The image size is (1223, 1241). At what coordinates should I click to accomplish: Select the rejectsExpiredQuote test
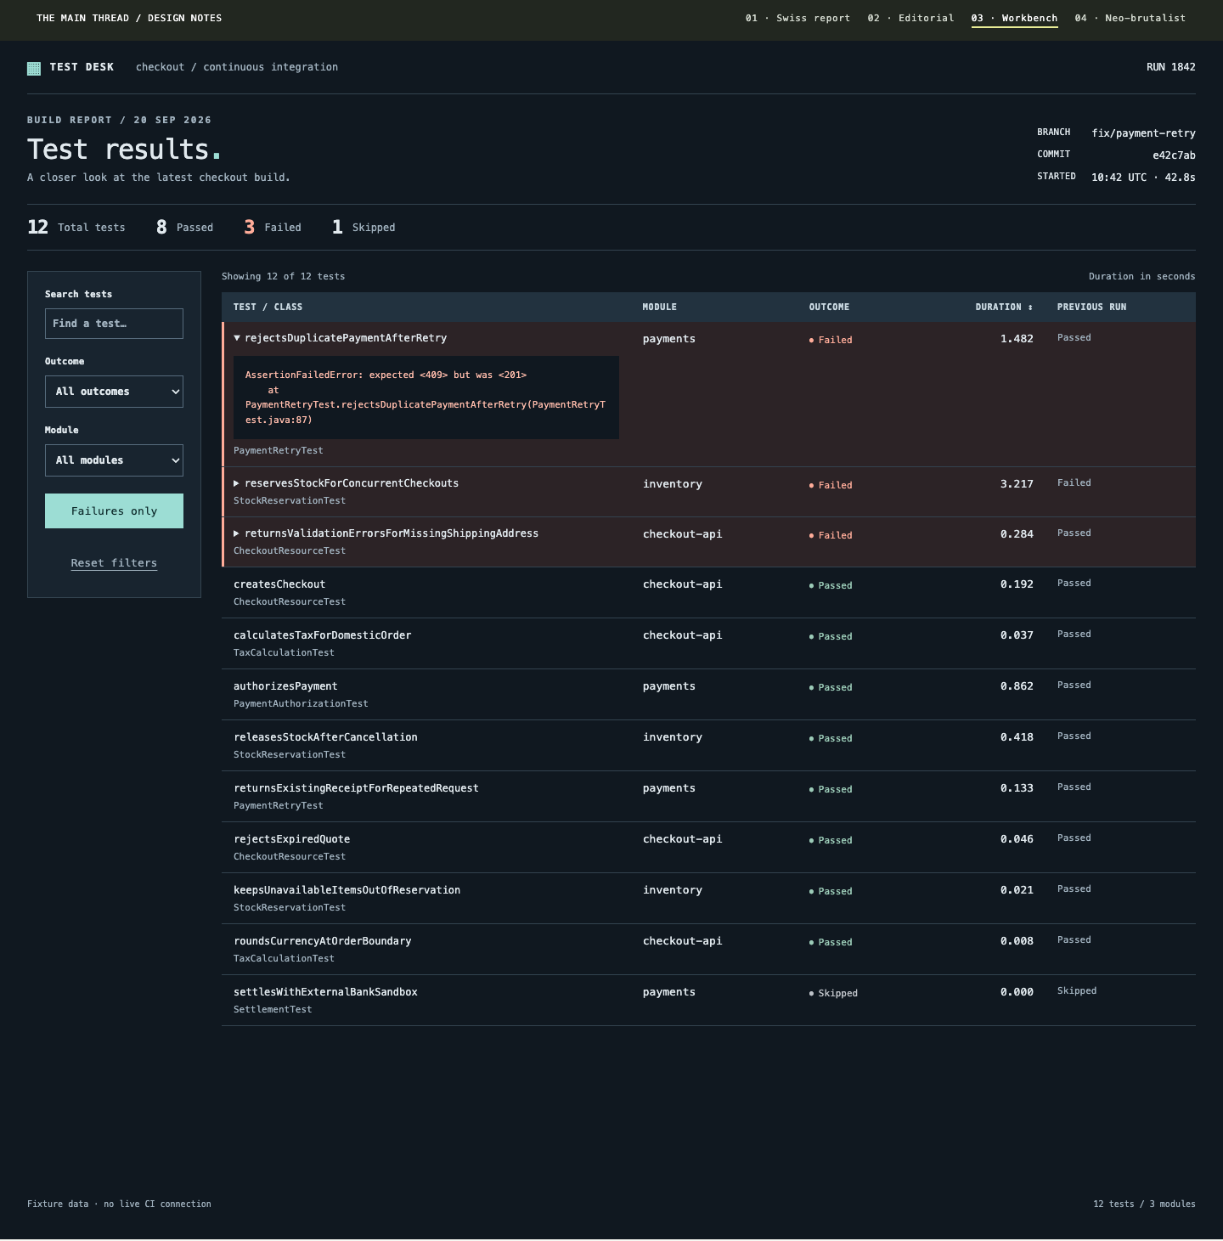[x=291, y=839]
